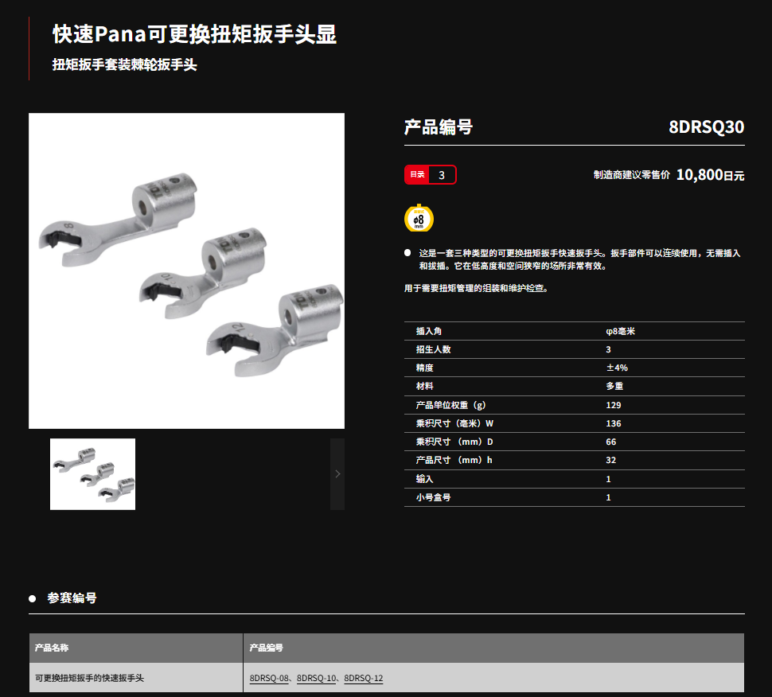Viewport: 772px width, 697px height.
Task: Click the 产品名称 column header
Action: (x=52, y=648)
